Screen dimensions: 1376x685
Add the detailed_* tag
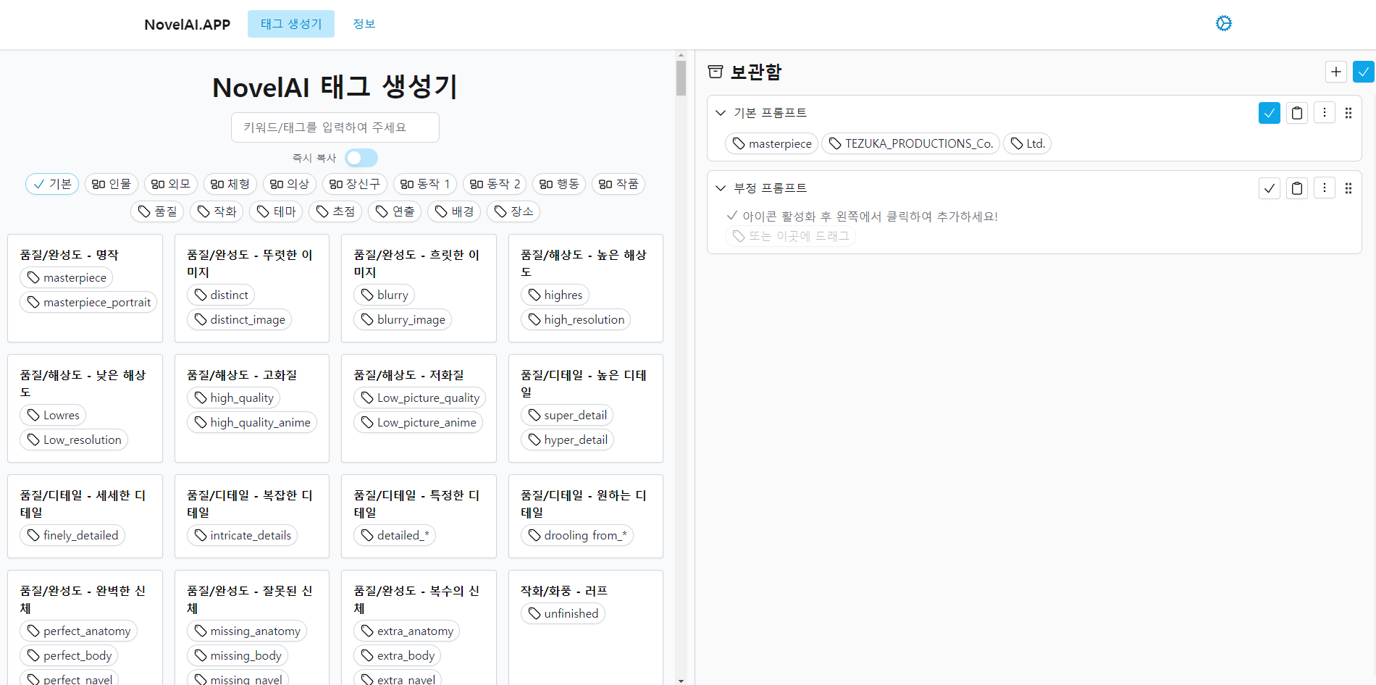click(395, 535)
